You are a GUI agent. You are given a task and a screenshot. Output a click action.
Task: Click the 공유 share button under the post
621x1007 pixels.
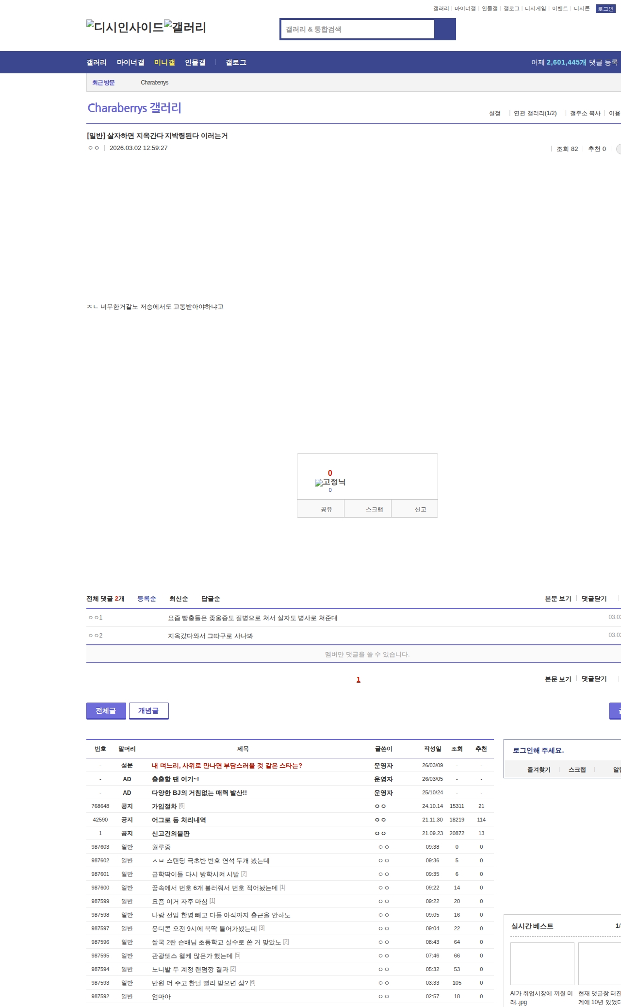pyautogui.click(x=326, y=509)
